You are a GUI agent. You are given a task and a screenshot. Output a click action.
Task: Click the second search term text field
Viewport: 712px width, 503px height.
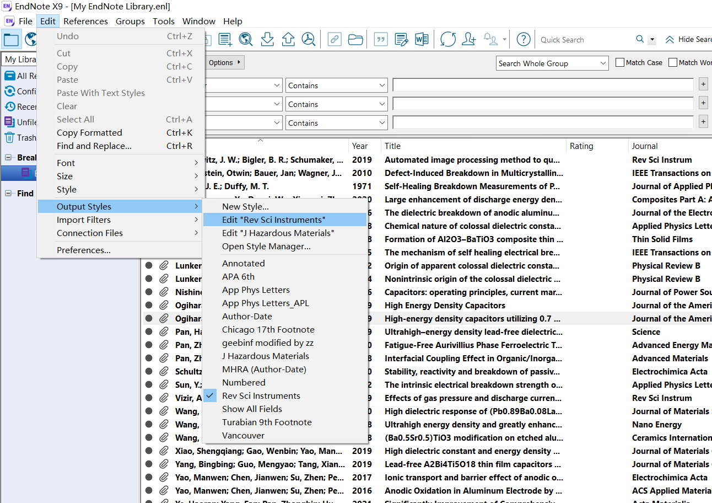coord(543,104)
